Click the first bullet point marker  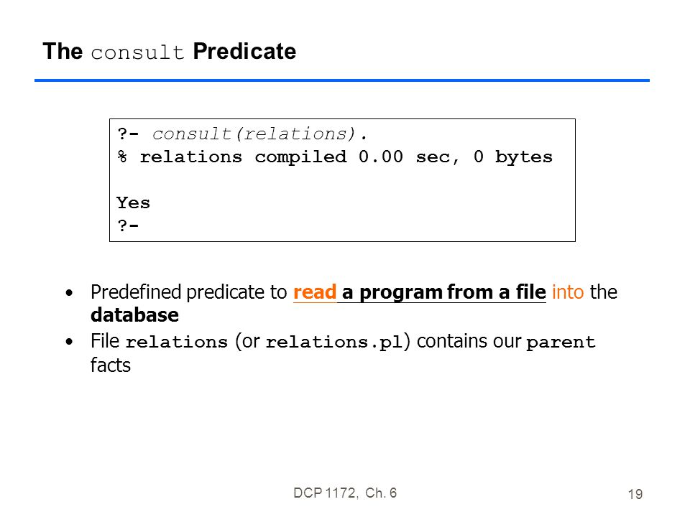tap(69, 293)
